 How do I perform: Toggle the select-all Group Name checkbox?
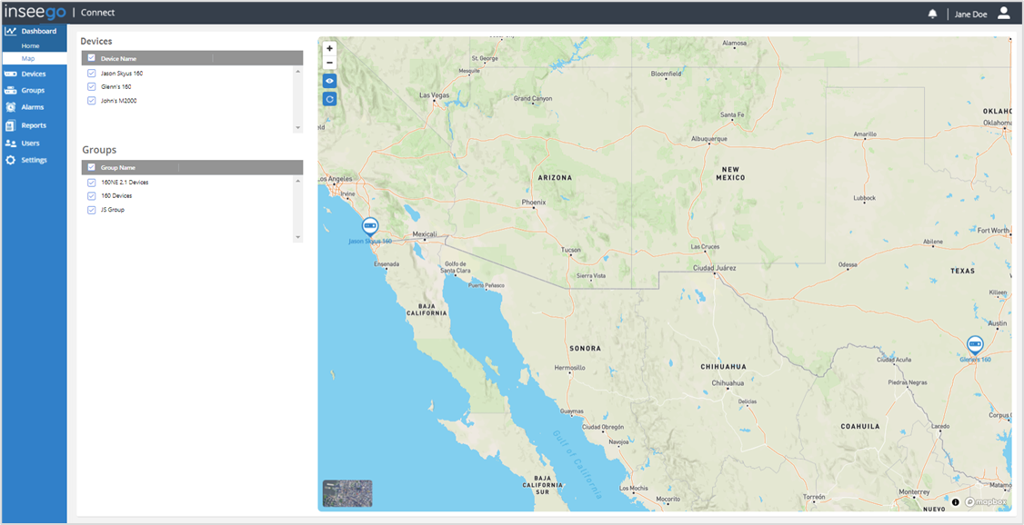pos(92,167)
